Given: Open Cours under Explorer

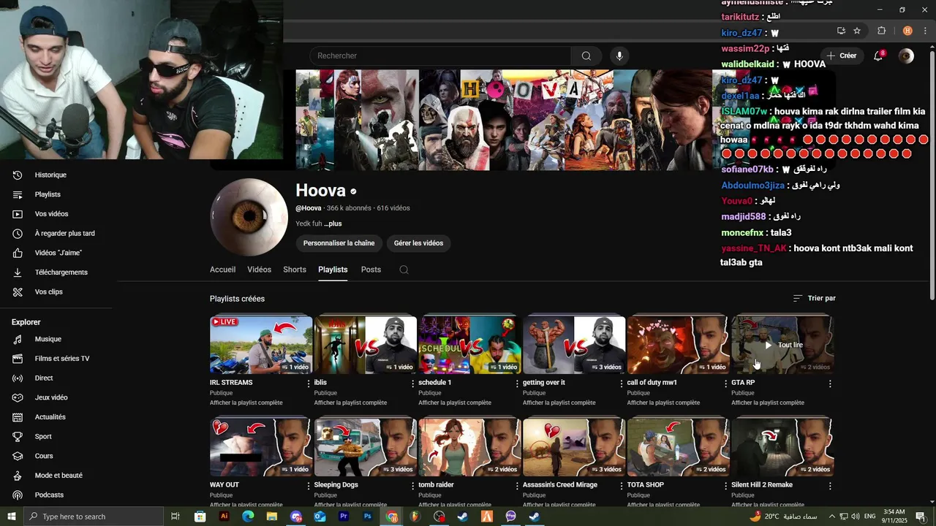Looking at the screenshot, I should 44,456.
